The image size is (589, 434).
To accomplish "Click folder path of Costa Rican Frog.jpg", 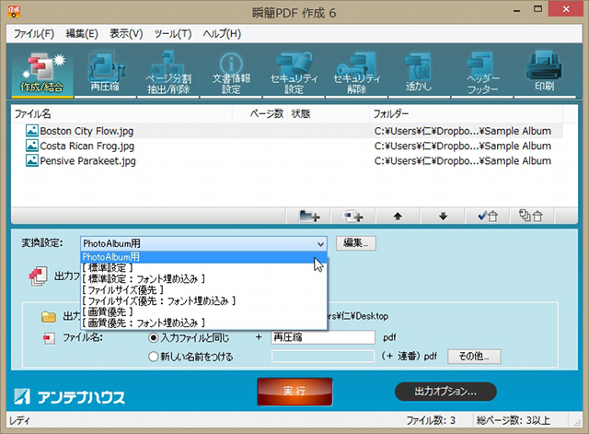I will click(x=463, y=146).
